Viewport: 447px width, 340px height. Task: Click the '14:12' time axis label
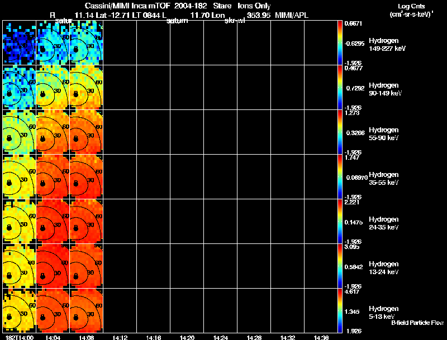point(120,338)
